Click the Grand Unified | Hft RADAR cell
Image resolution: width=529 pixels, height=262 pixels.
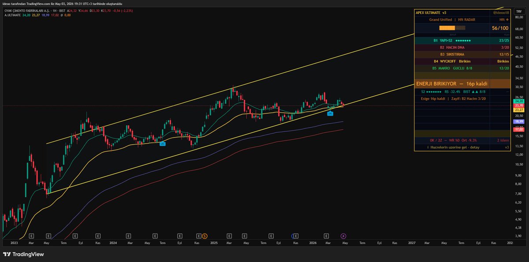[452, 20]
